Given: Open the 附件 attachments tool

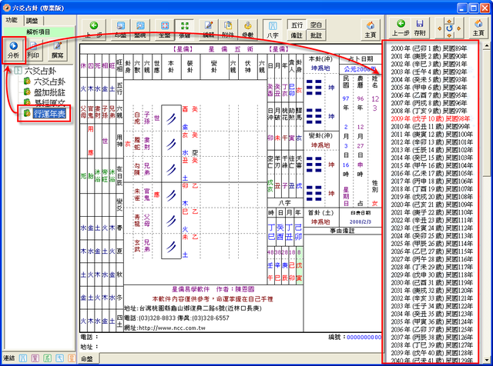Looking at the screenshot, I should point(228,29).
